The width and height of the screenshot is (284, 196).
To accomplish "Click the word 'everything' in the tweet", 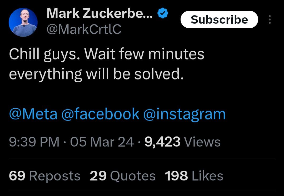I will pos(45,75).
